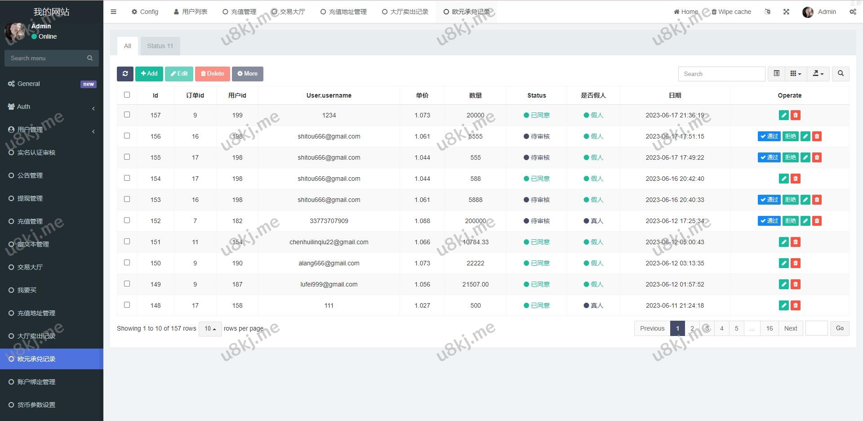
Task: Click the green edit icon for row 157
Action: pos(783,115)
